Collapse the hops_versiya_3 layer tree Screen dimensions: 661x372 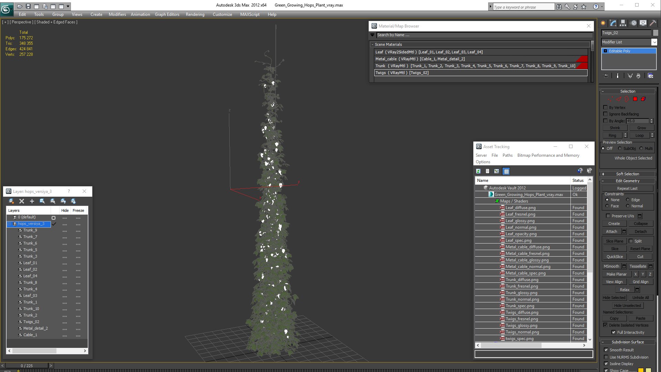click(9, 224)
